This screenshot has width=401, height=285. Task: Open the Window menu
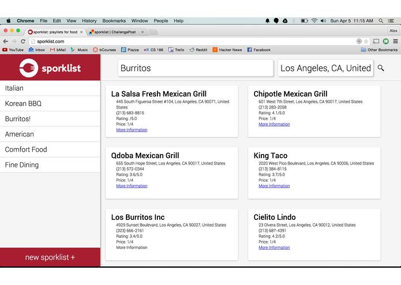coord(140,21)
